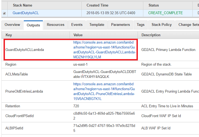This screenshot has height=137, width=199.
Task: Open the PruneOldEntriesLambda console URL
Action: pyautogui.click(x=104, y=92)
